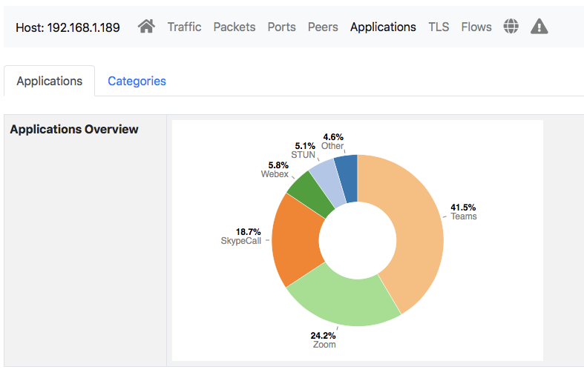Switch to the Categories tab
Screen dimensions: 584x378
tap(137, 81)
